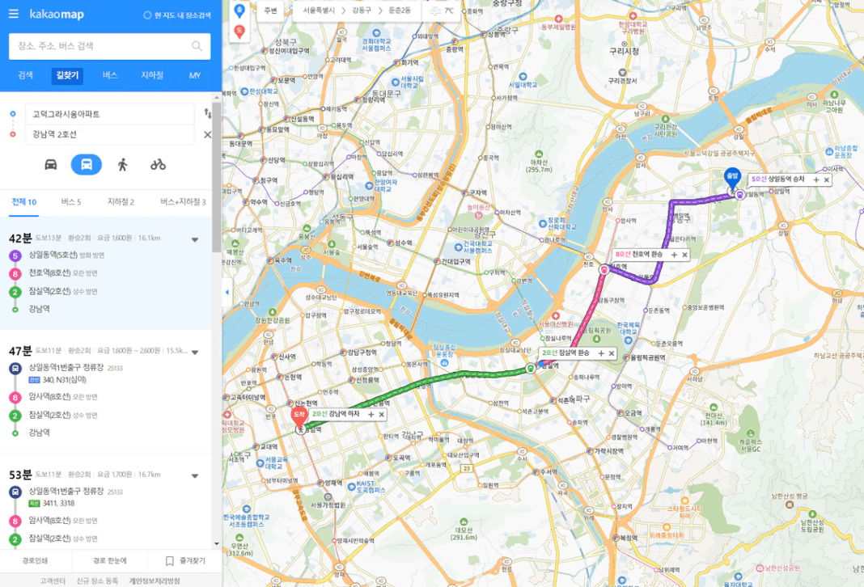The height and width of the screenshot is (587, 864).
Task: Filter results by 버스 5 tab
Action: click(x=70, y=202)
